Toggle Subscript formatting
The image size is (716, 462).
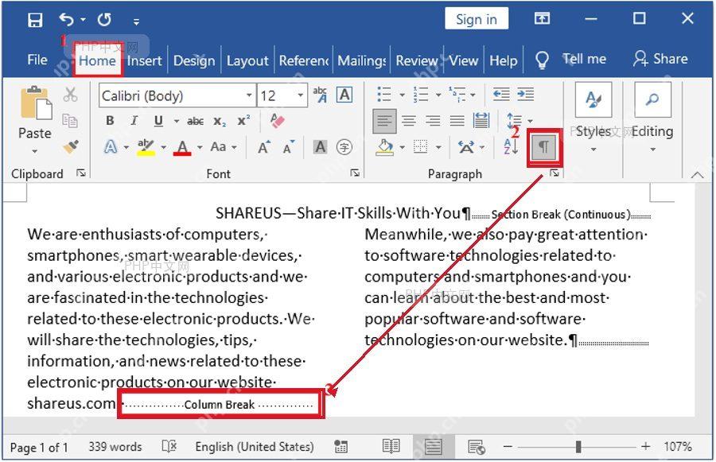click(220, 122)
